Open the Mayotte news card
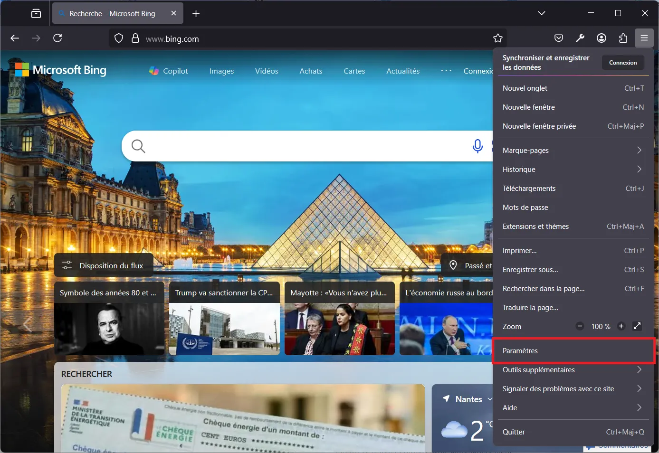The height and width of the screenshot is (453, 659). pos(340,318)
